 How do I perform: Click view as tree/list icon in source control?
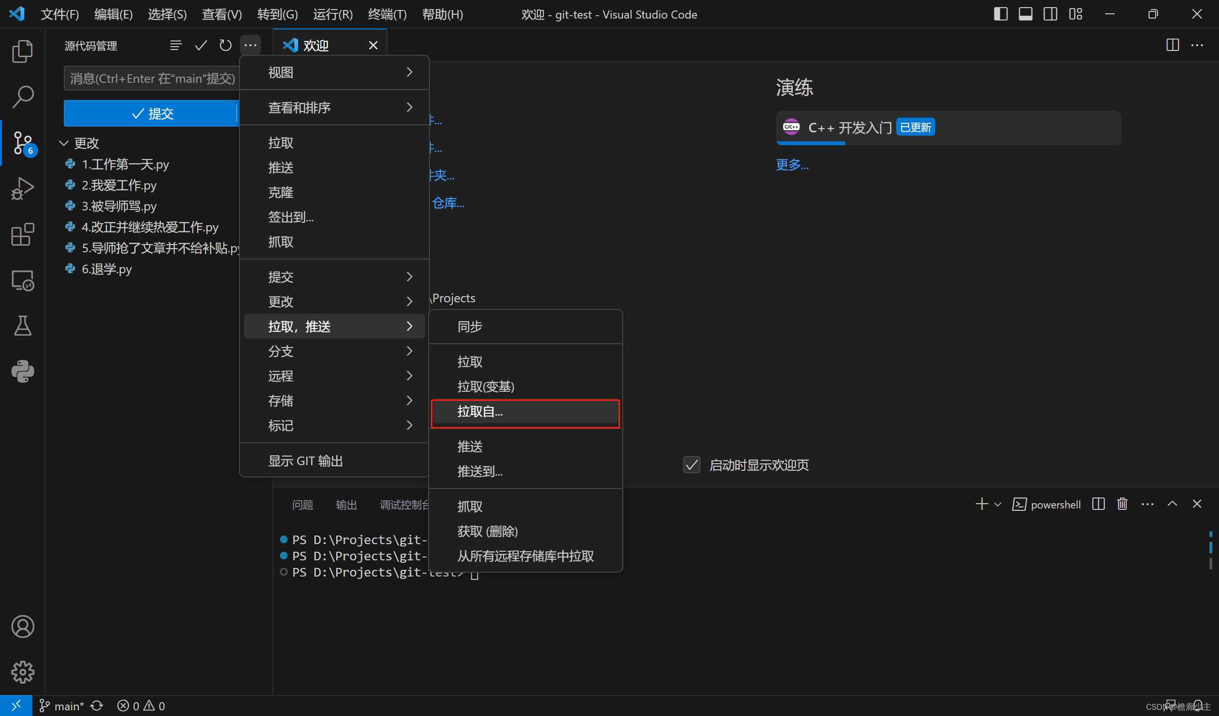[x=176, y=46]
